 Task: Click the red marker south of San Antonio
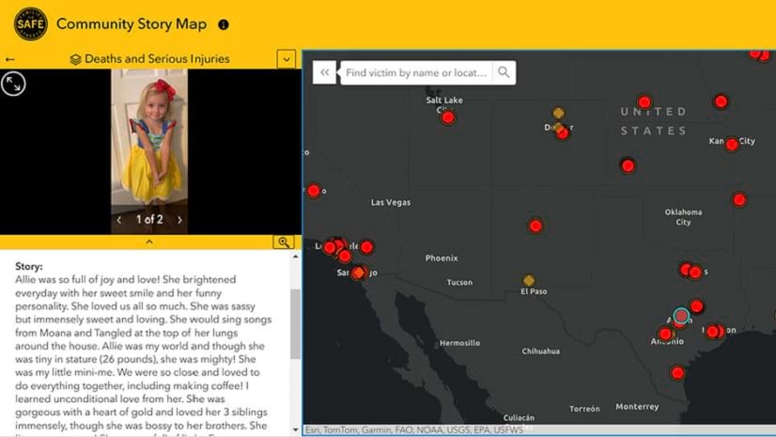click(x=677, y=373)
